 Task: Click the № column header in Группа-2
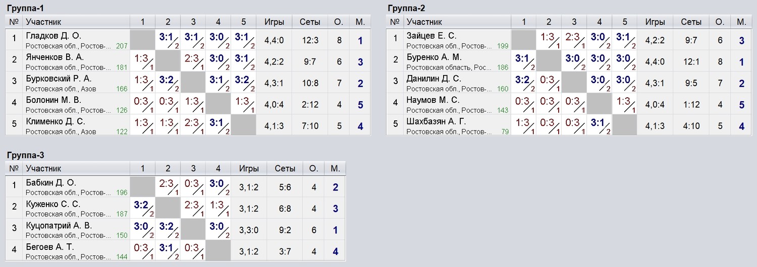tap(396, 22)
